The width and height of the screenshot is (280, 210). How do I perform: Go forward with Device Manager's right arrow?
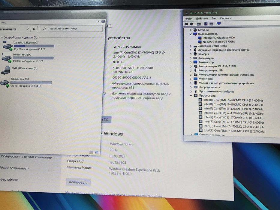pos(191,24)
